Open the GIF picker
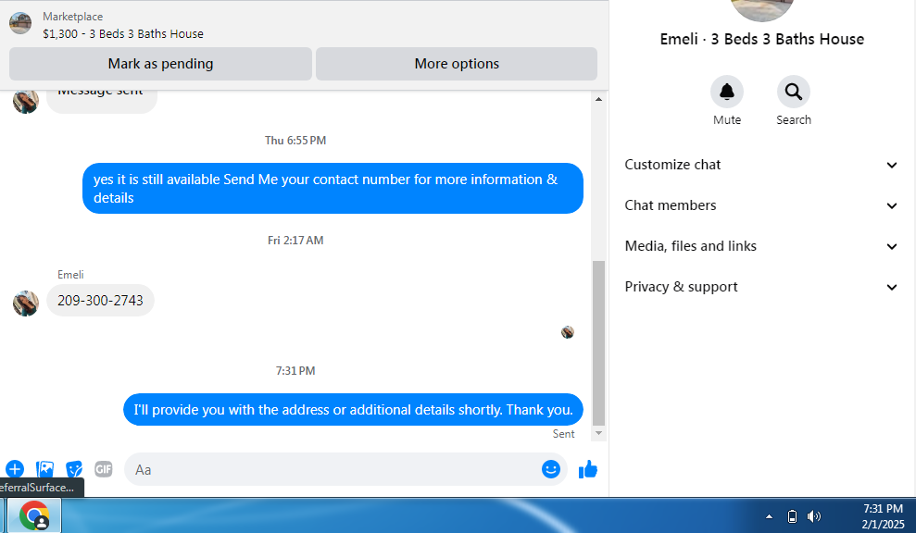 pos(104,469)
